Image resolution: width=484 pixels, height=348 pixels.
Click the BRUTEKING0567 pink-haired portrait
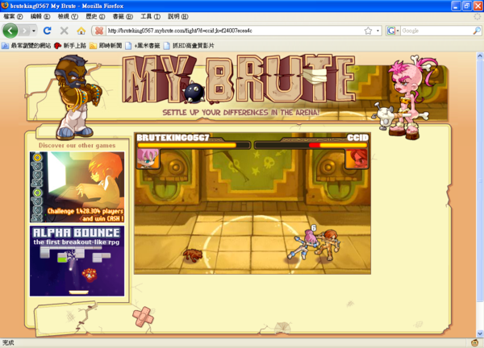tap(148, 159)
